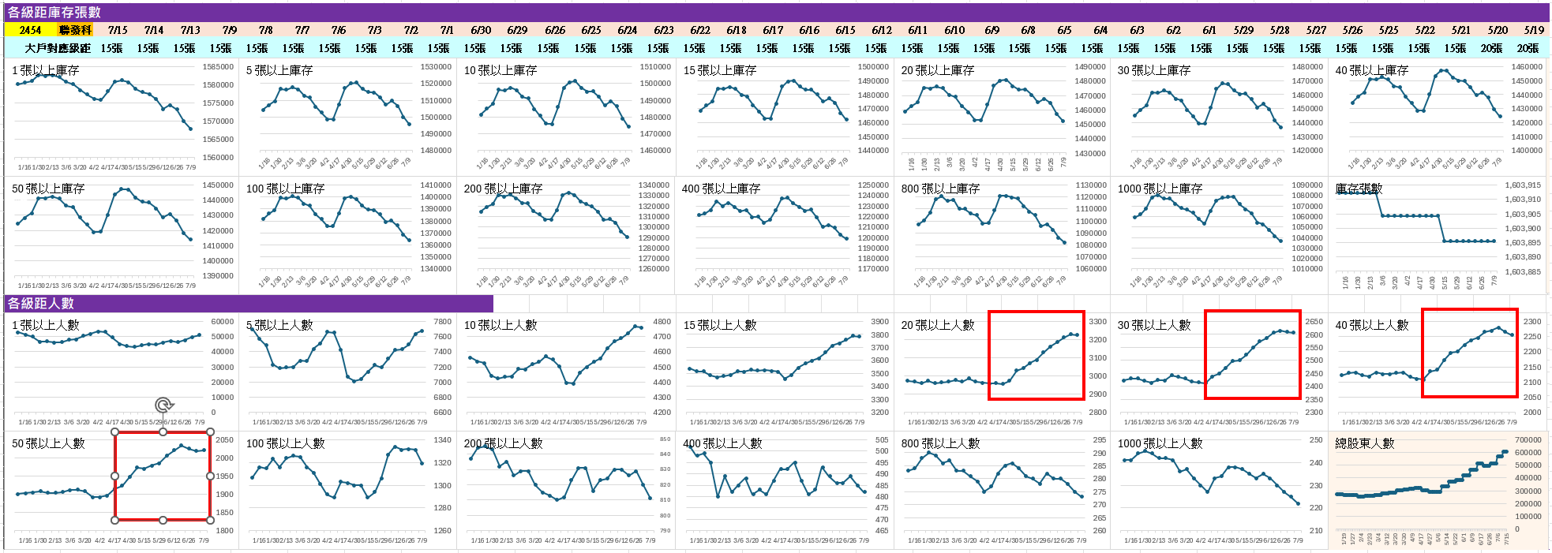Select the 1000 張以上人數 chart
The height and width of the screenshot is (553, 1552).
tap(1220, 490)
